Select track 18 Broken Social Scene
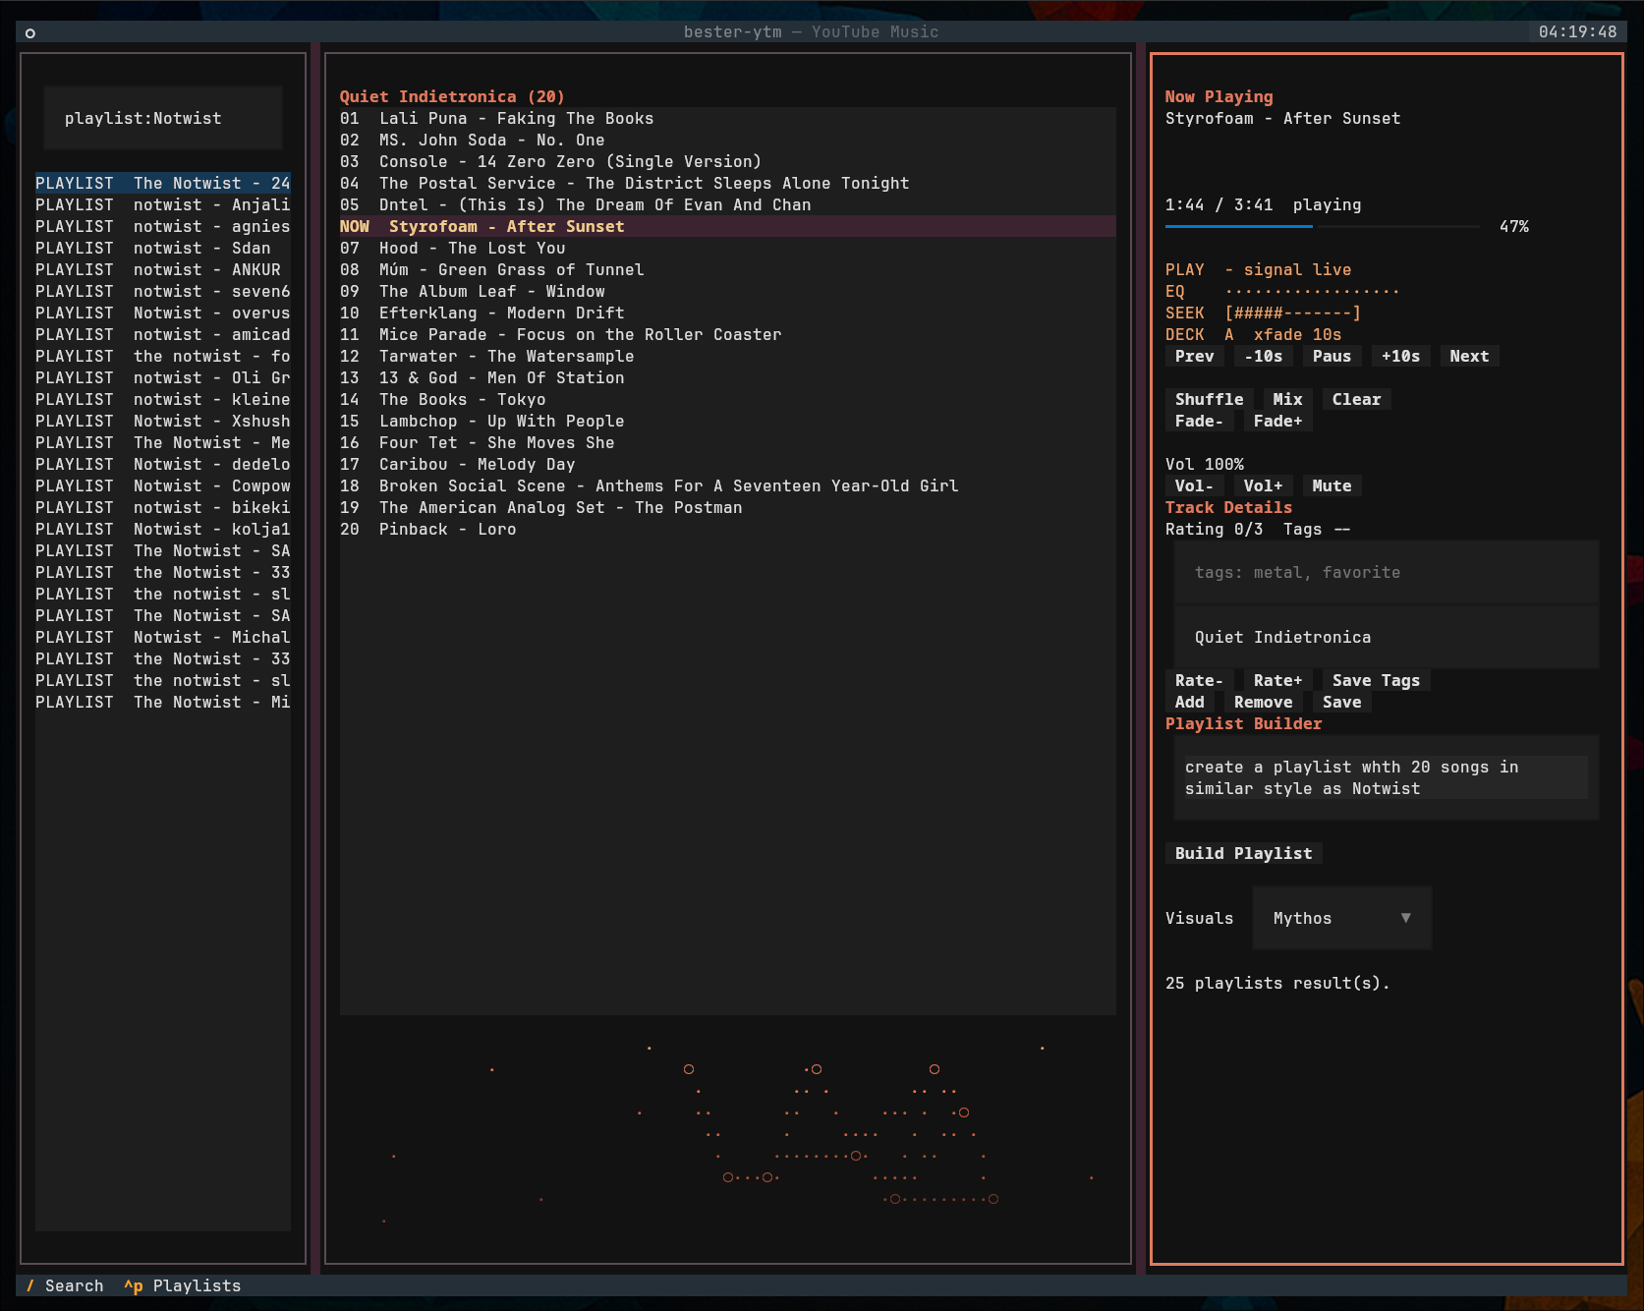This screenshot has width=1644, height=1311. (728, 485)
